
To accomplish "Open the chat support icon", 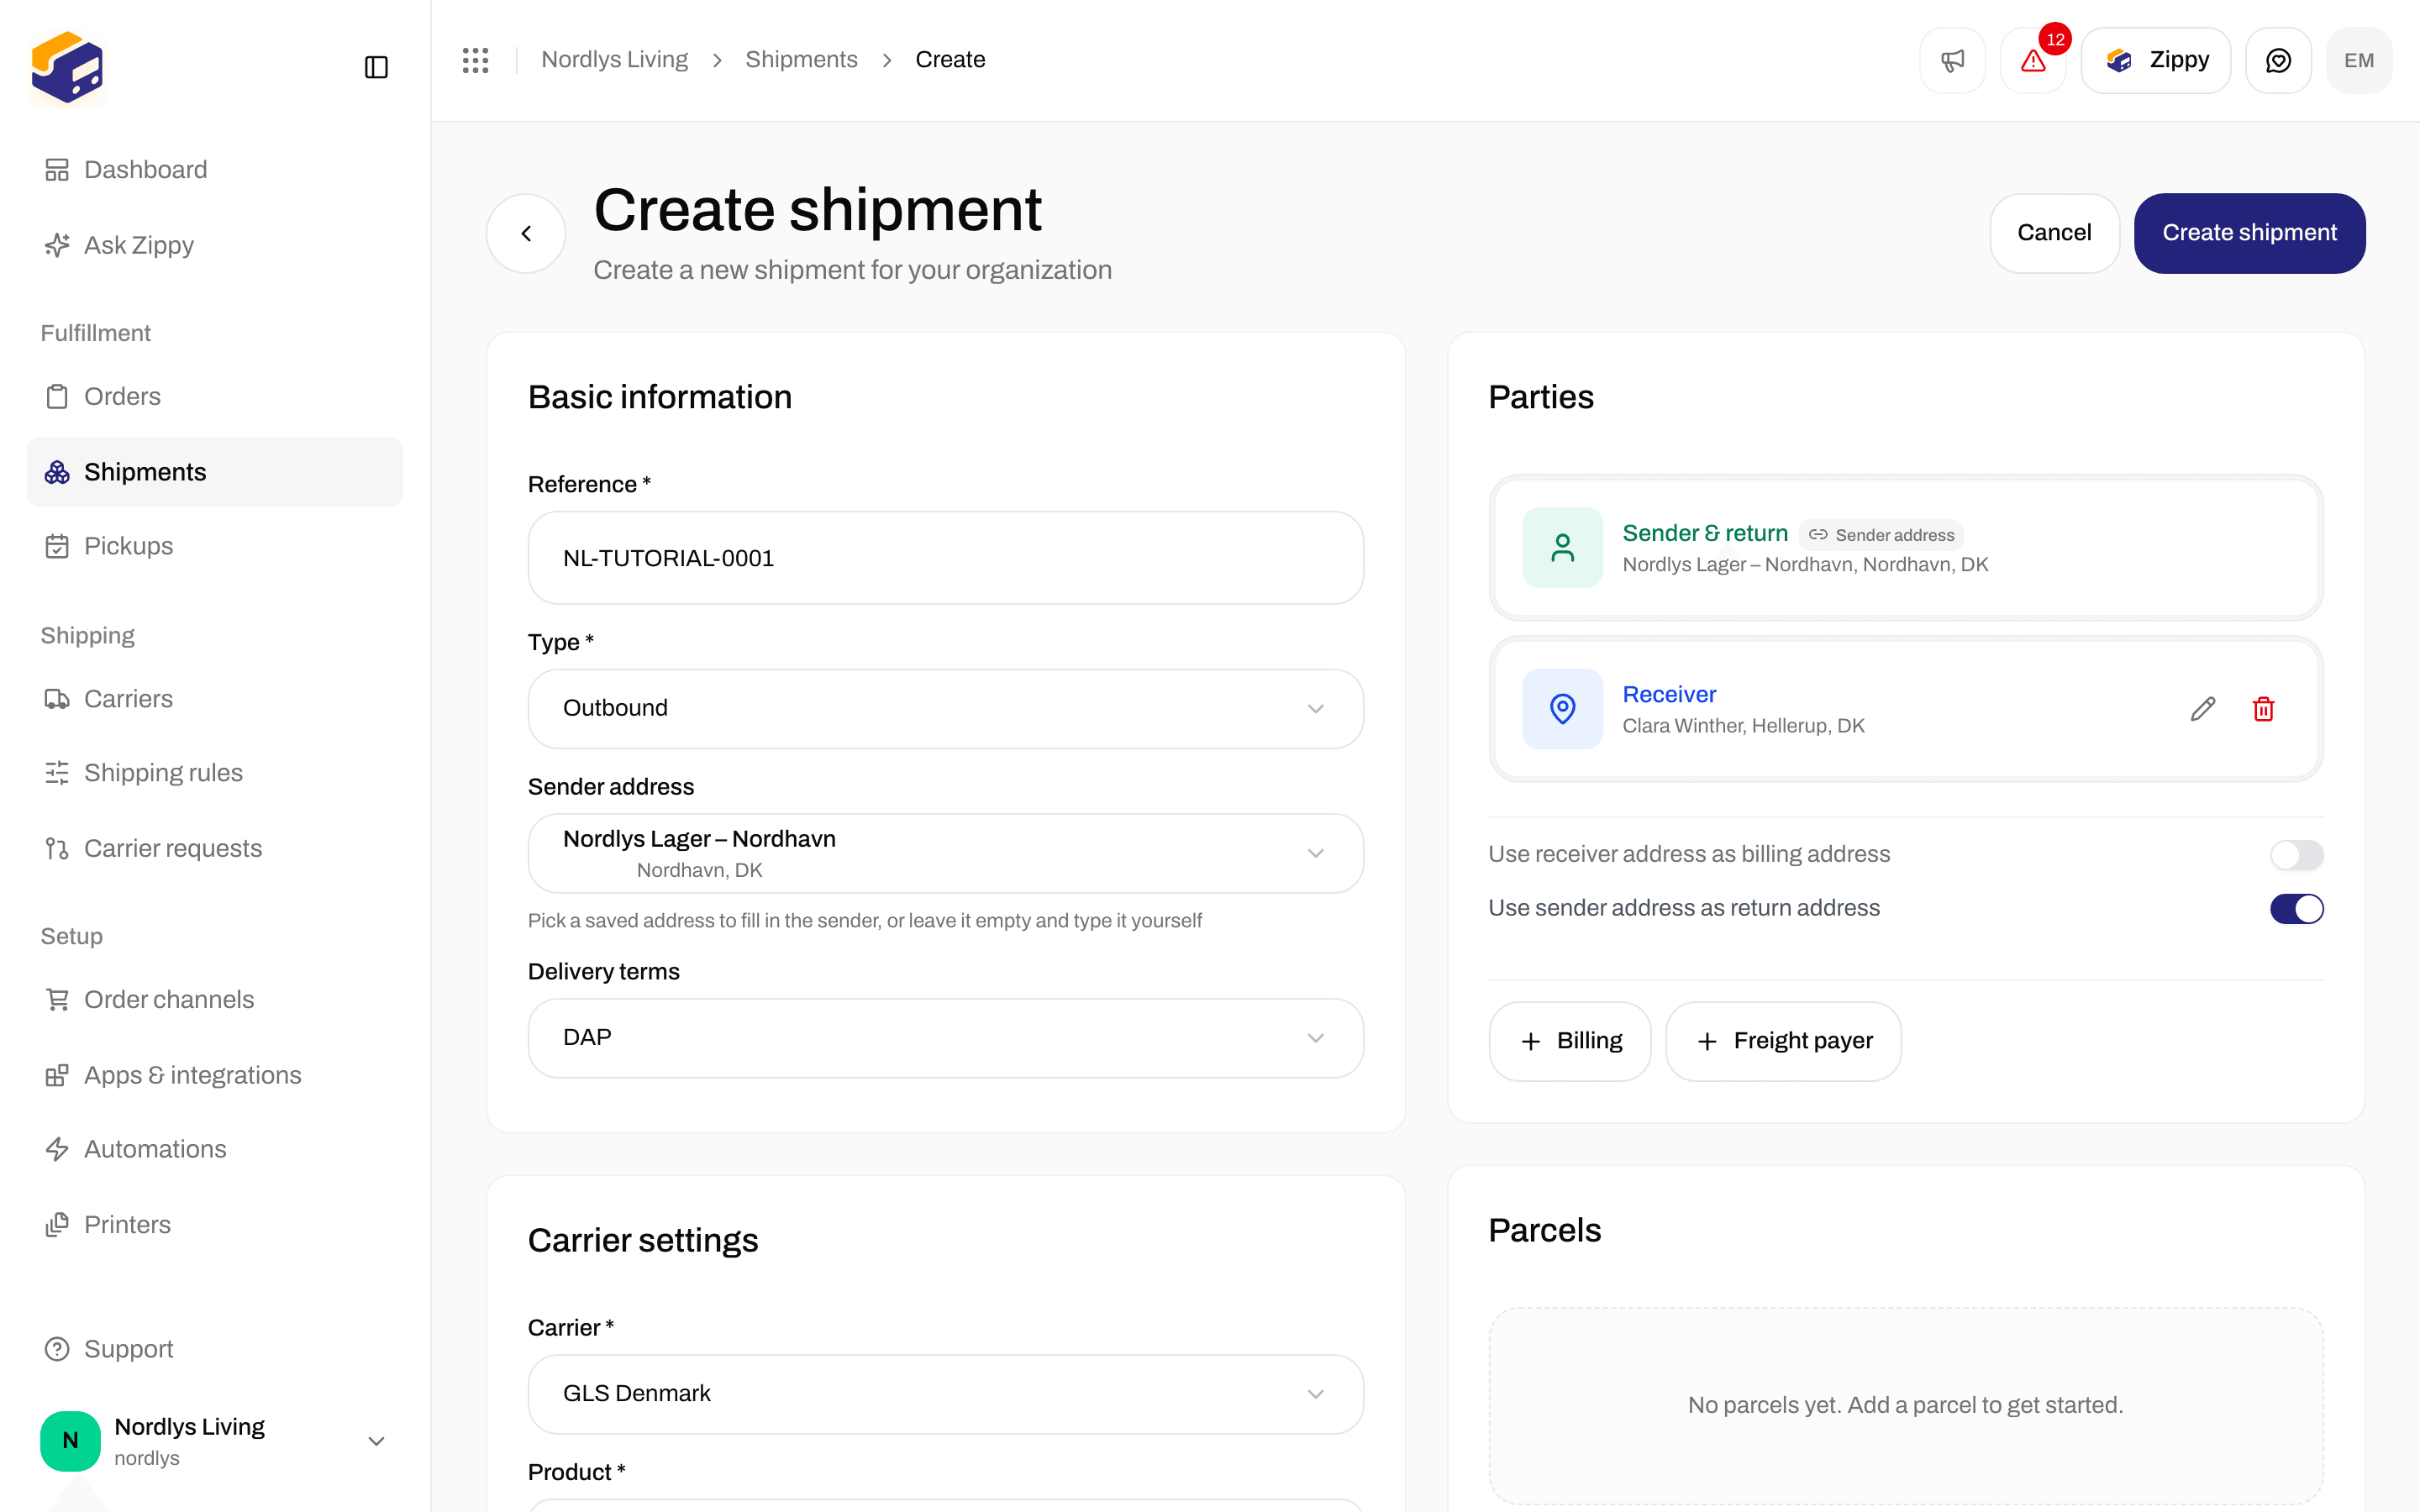I will pos(2278,60).
